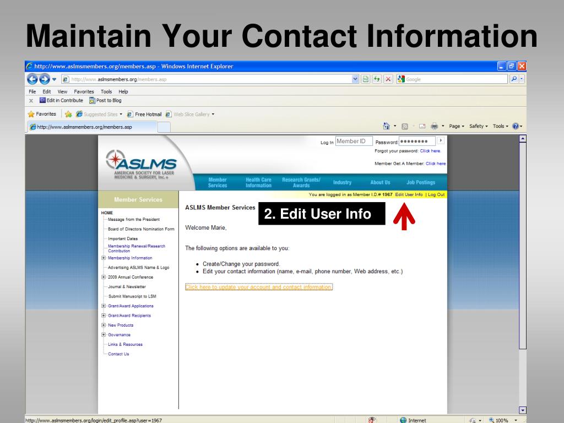Open the Safety command menu
564x423 pixels.
(479, 126)
